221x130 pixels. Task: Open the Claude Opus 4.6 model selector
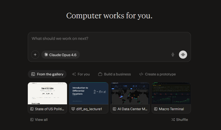tap(60, 55)
